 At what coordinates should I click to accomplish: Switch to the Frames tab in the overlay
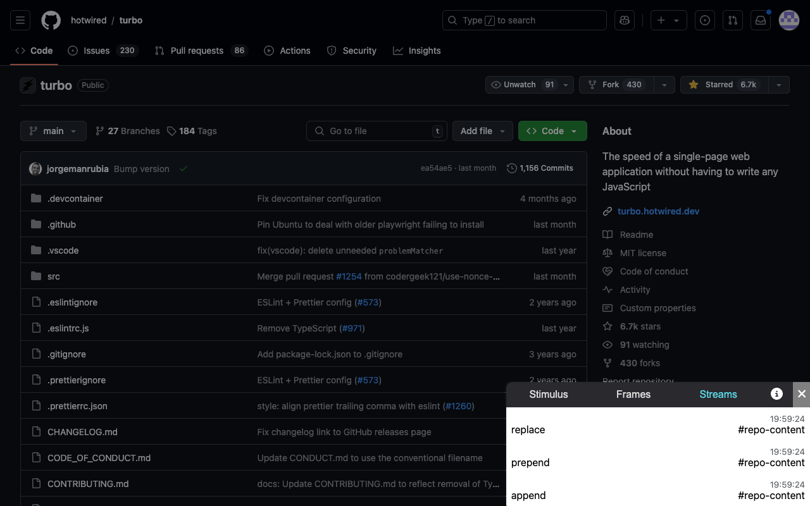633,394
